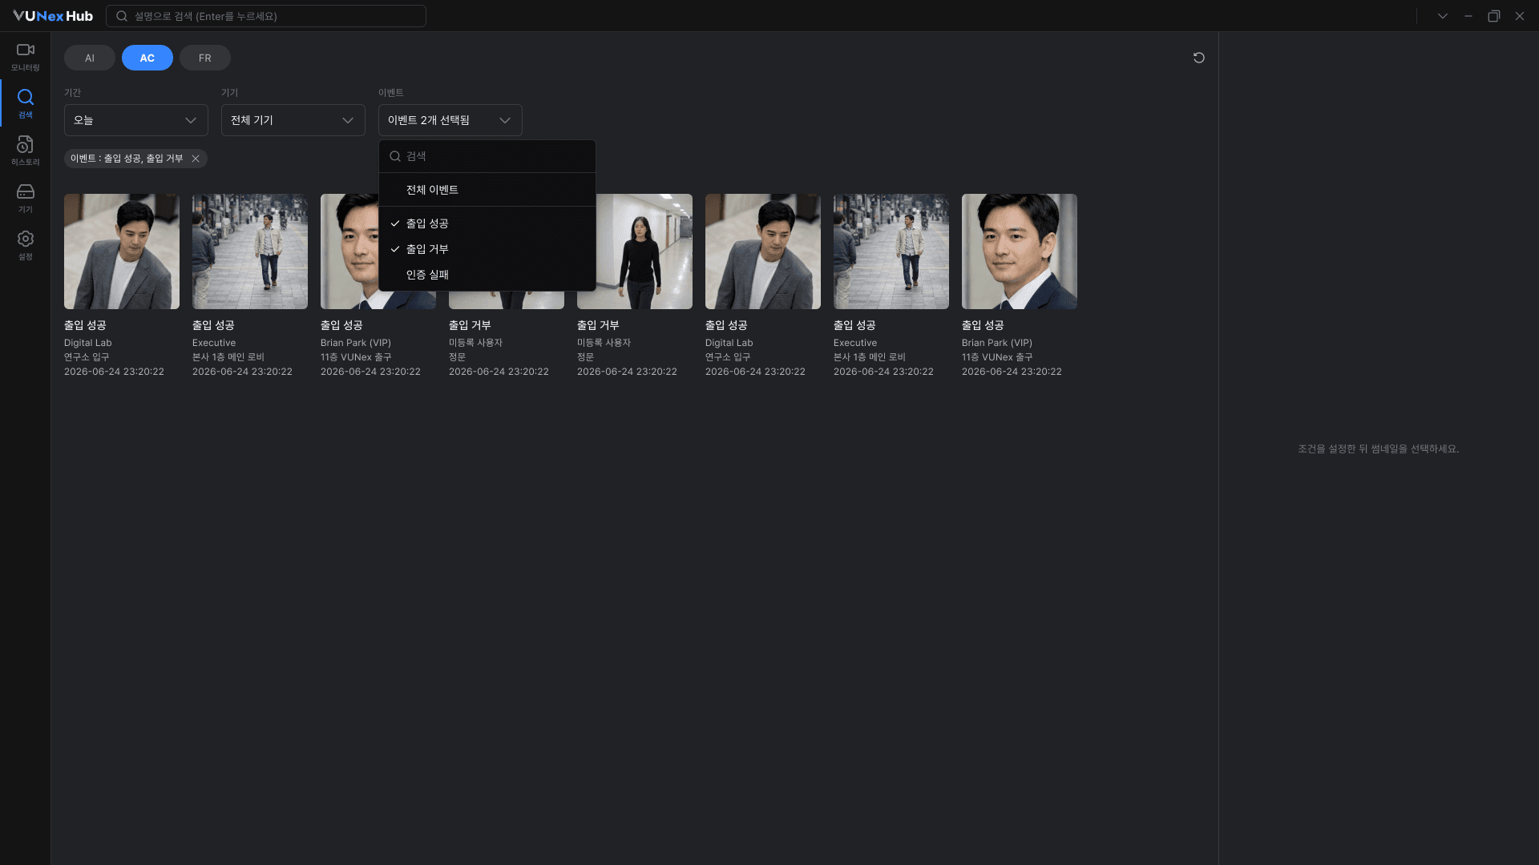Switch to the FR tab
Viewport: 1539px width, 865px height.
205,58
